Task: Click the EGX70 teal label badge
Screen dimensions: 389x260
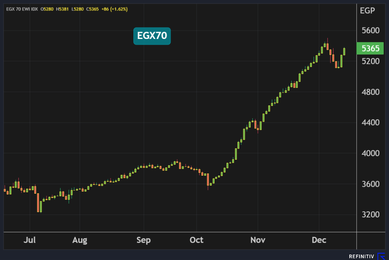Action: (152, 36)
